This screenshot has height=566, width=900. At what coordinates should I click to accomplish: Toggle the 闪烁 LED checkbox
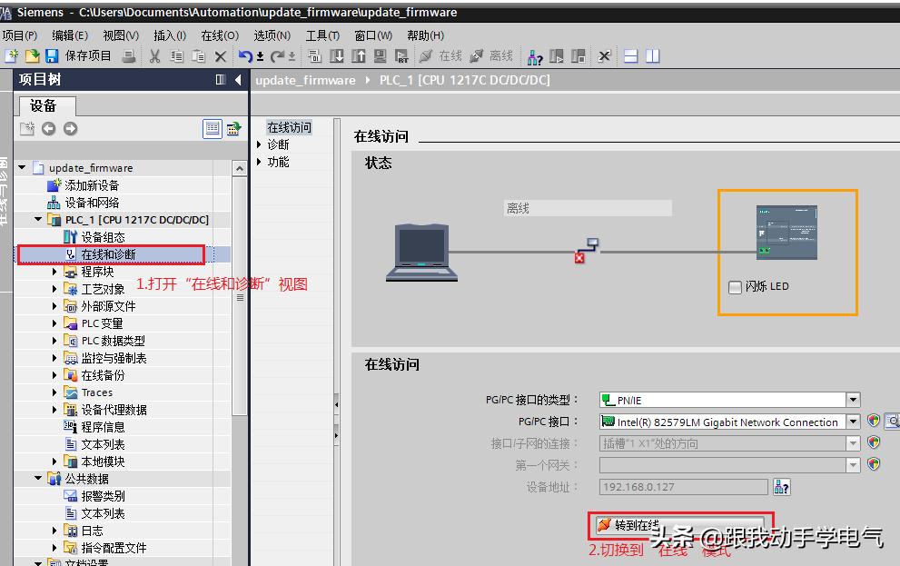point(735,287)
